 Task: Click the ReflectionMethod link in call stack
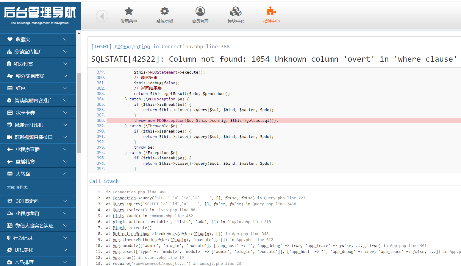(x=131, y=234)
